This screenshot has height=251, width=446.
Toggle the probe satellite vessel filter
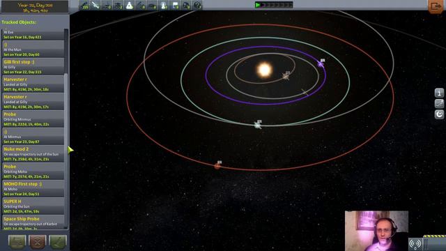(x=95, y=5)
